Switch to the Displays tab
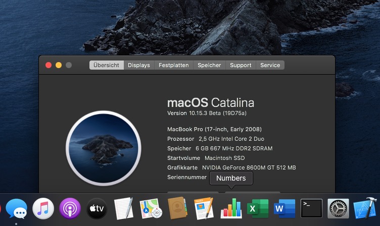Screen dimensions: 380x226 139,65
